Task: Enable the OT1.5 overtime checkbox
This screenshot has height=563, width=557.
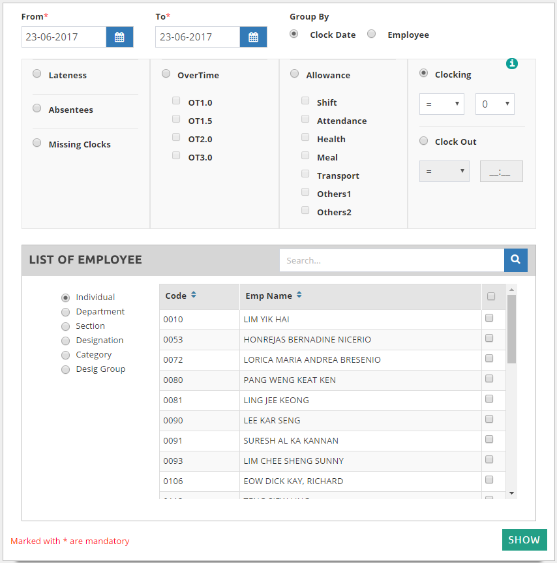Action: tap(176, 119)
